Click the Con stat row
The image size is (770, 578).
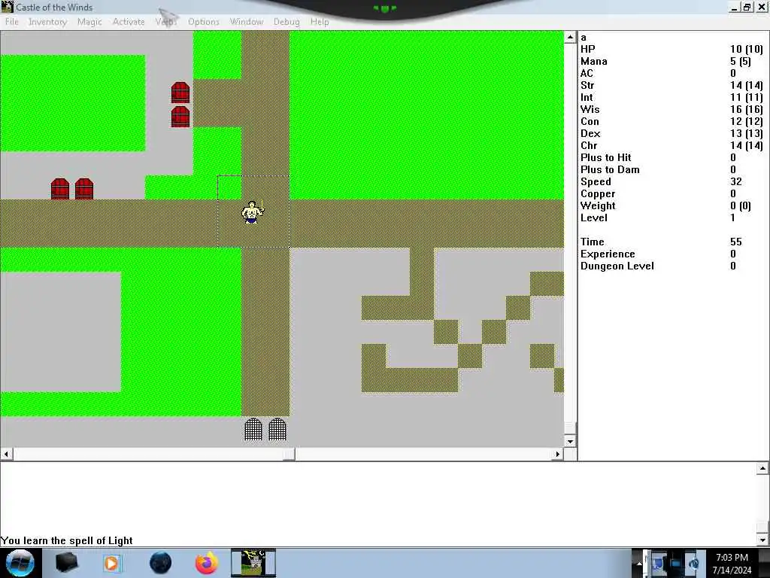pyautogui.click(x=671, y=121)
